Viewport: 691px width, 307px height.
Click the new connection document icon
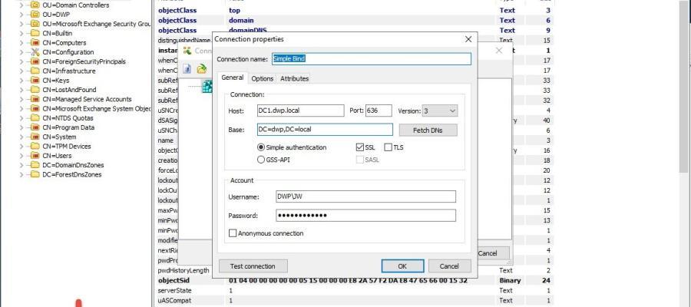click(x=187, y=68)
